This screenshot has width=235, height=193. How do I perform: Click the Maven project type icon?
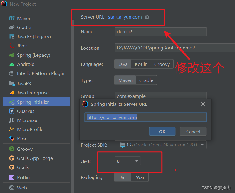tap(12, 18)
